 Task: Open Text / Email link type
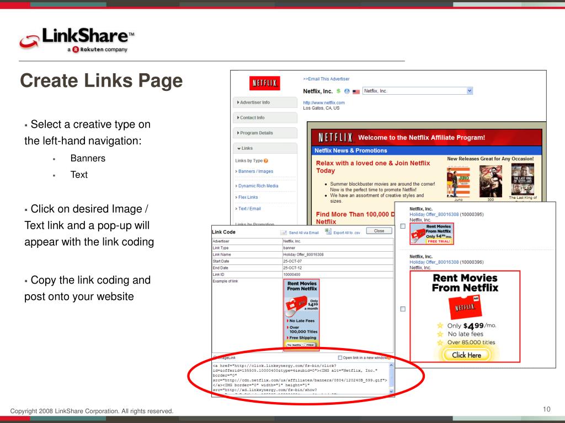pyautogui.click(x=249, y=209)
